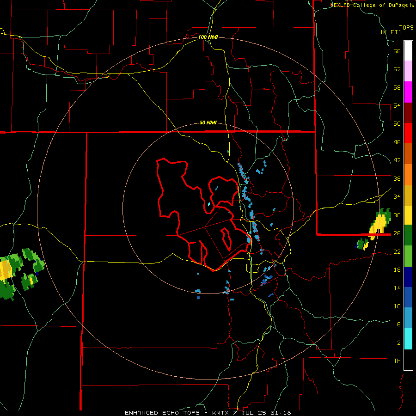416x416 pixels.
Task: Pick the light blue legend swatch
Action: pos(408,318)
